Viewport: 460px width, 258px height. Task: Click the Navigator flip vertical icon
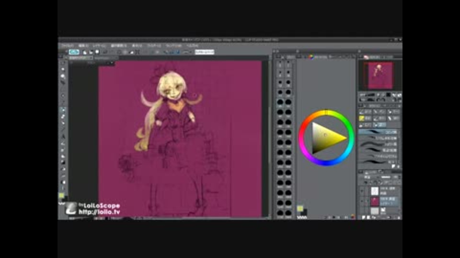(399, 100)
